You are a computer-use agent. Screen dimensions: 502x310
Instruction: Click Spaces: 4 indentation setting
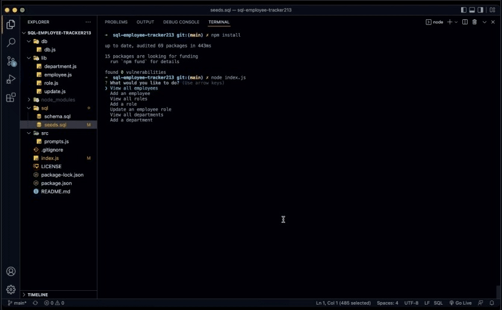tap(388, 303)
